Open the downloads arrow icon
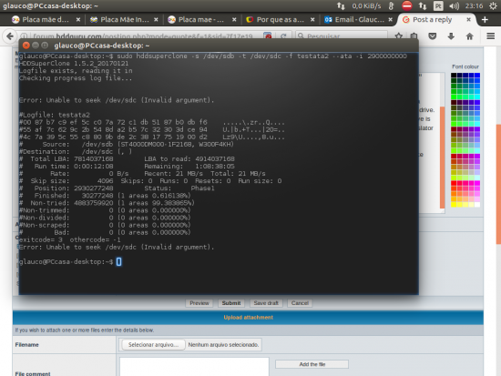This screenshot has height=376, width=501. [x=451, y=36]
